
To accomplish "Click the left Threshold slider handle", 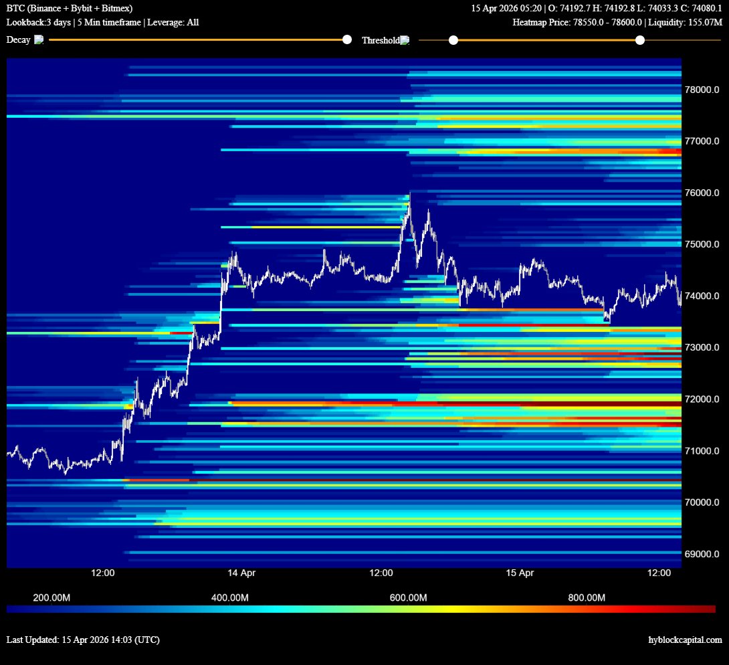I will (x=453, y=40).
